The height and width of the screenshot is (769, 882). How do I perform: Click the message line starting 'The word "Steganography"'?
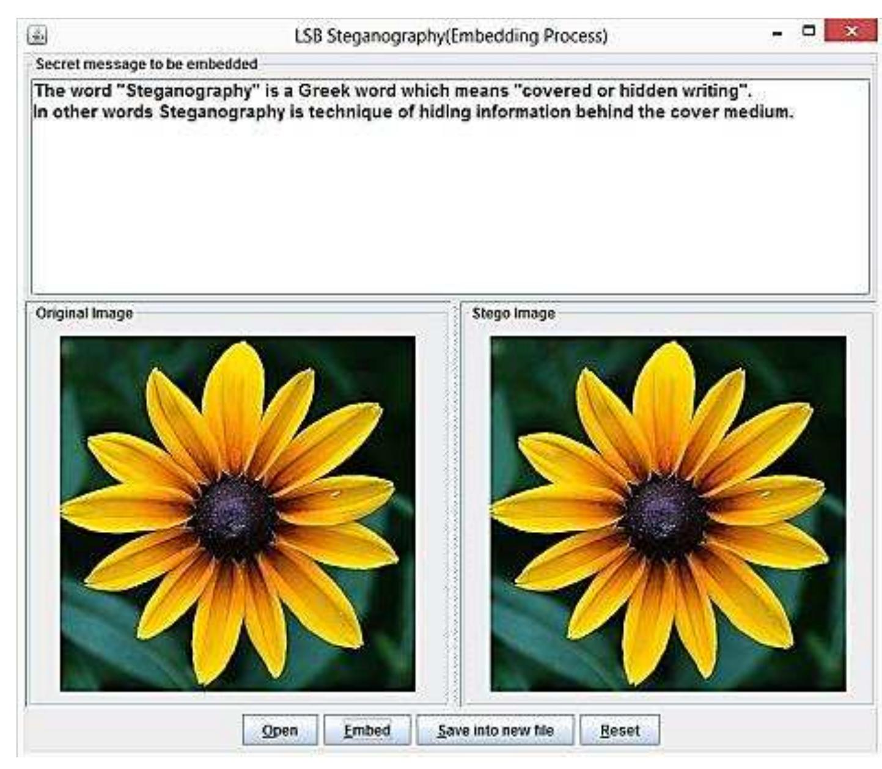(392, 91)
